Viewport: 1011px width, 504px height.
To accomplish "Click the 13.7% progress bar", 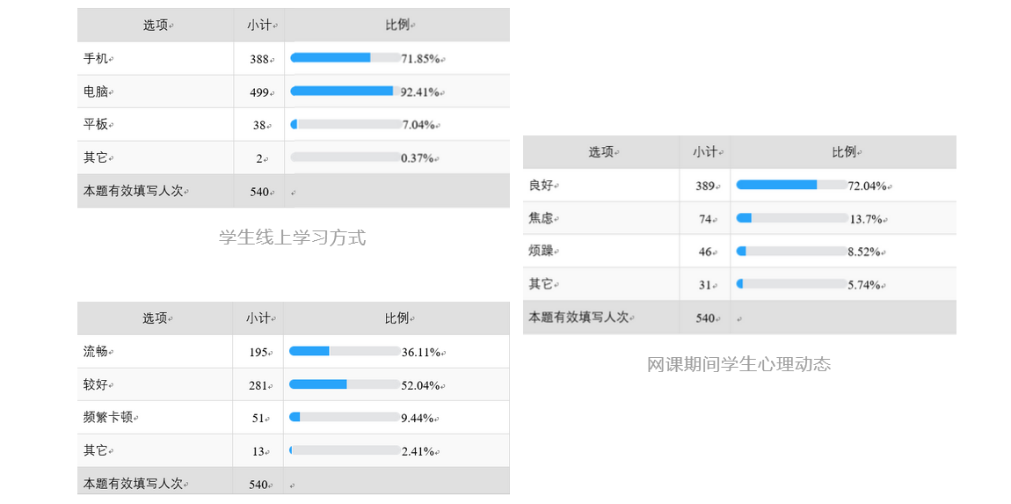I will 790,217.
